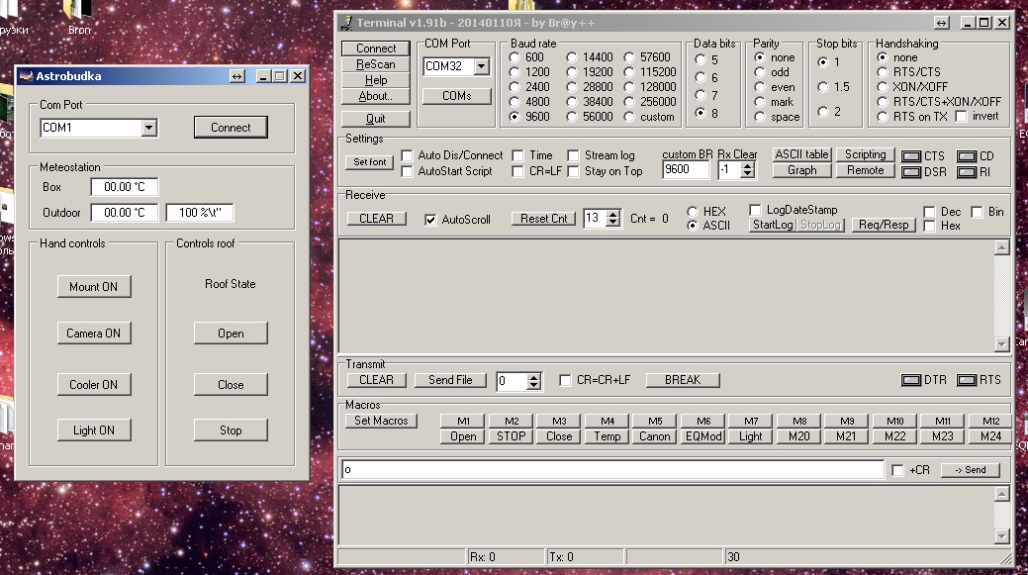Open the COM32 port dropdown in Terminal

click(481, 66)
